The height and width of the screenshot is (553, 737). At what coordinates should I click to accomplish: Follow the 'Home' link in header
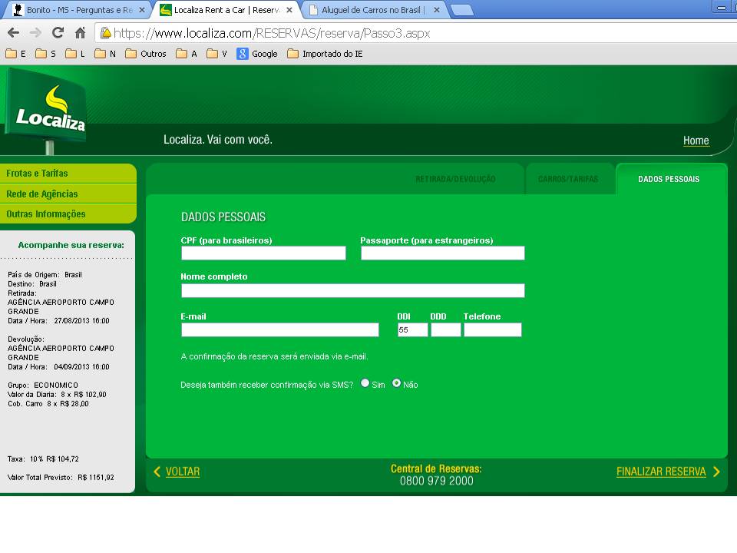point(696,141)
